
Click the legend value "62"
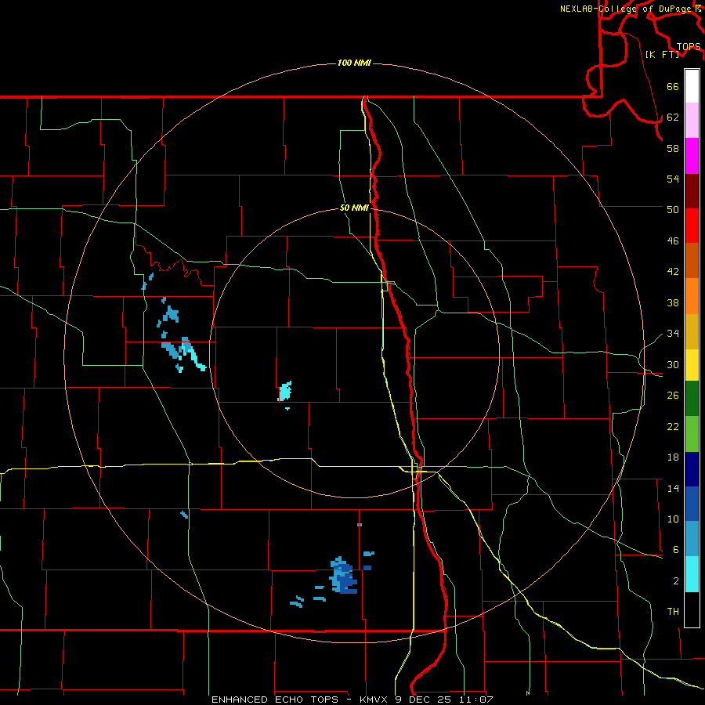point(673,117)
